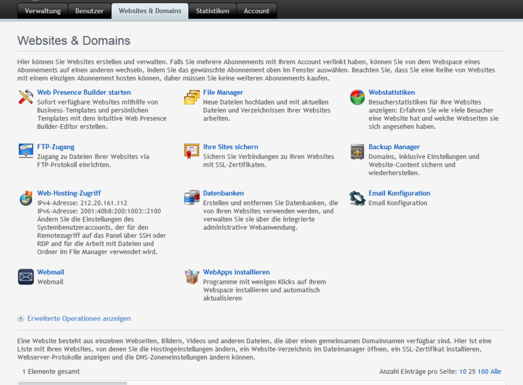Screen dimensions: 523x385
Task: Open the File Manager link
Action: 223,92
